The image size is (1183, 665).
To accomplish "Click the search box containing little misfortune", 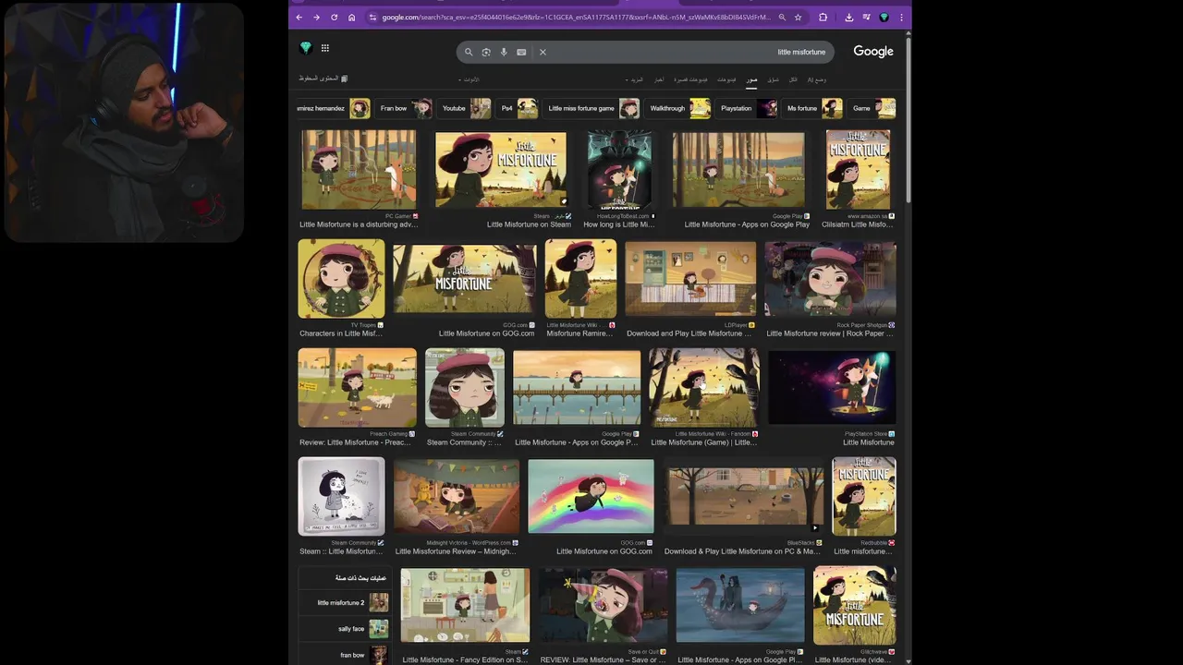I will 645,52.
